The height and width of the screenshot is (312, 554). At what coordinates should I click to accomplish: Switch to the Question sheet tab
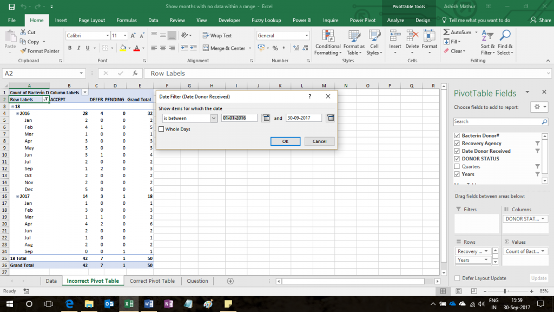point(197,281)
